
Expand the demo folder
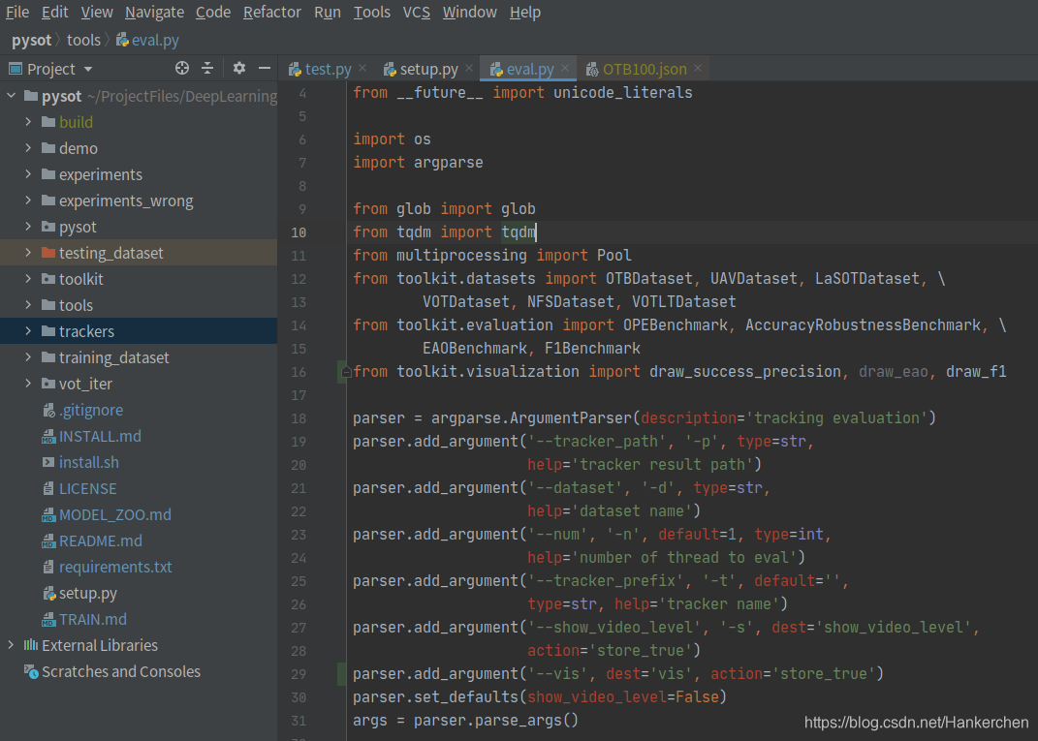[28, 148]
